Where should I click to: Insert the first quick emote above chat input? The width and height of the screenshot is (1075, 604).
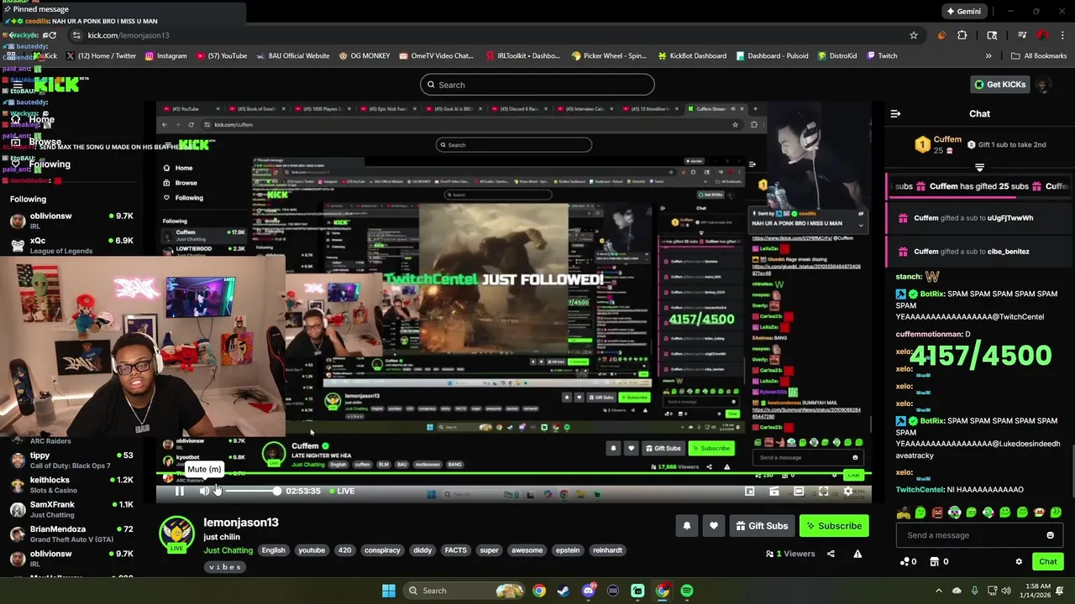pos(904,513)
